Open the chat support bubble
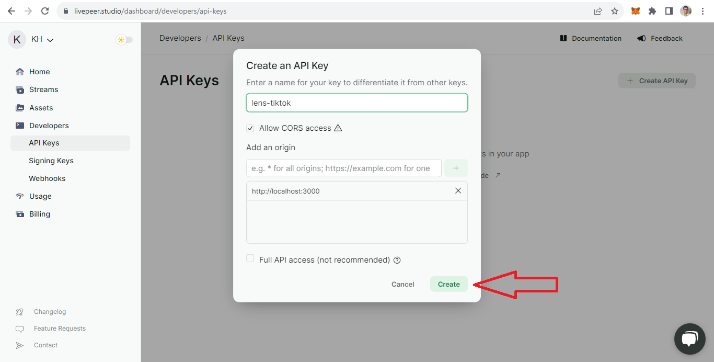This screenshot has height=362, width=714. [689, 339]
